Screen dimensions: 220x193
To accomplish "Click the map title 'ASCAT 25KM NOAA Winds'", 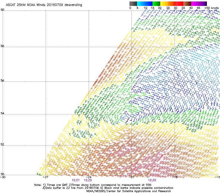I will pyautogui.click(x=26, y=5).
